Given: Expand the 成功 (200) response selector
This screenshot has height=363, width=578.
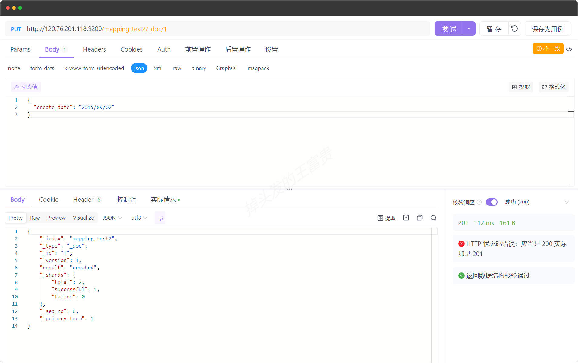Looking at the screenshot, I should coord(537,202).
